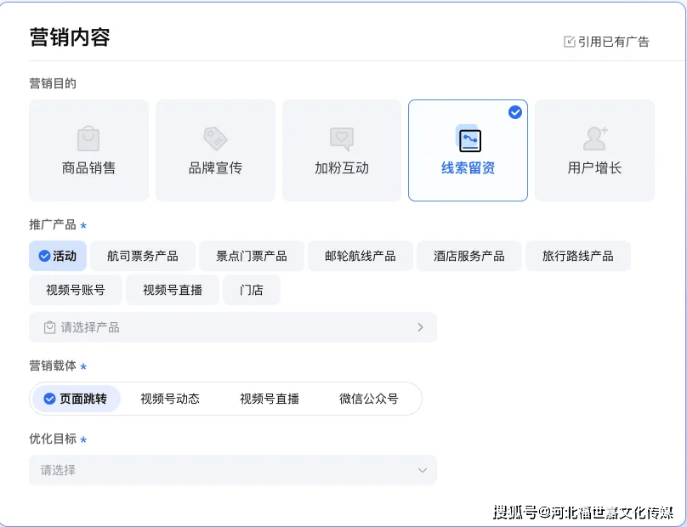The image size is (687, 527).
Task: Select 邮轮航线产品 product type
Action: click(361, 256)
